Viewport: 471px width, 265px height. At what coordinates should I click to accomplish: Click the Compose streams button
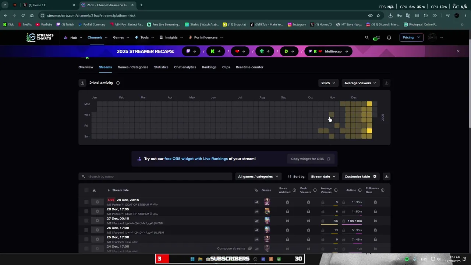(234, 248)
